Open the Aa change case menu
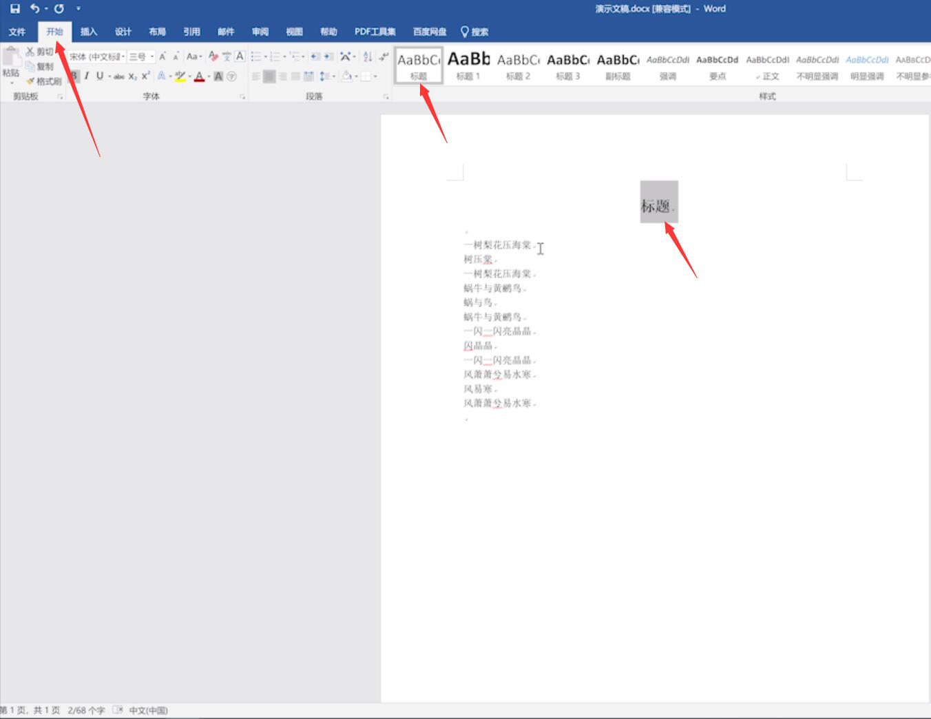 point(194,56)
